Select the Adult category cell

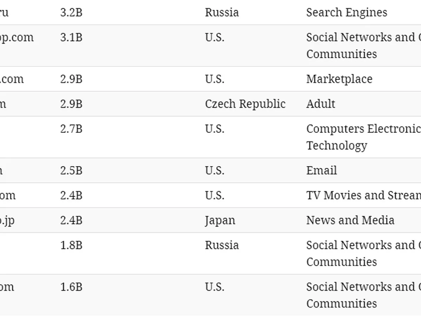pyautogui.click(x=321, y=104)
